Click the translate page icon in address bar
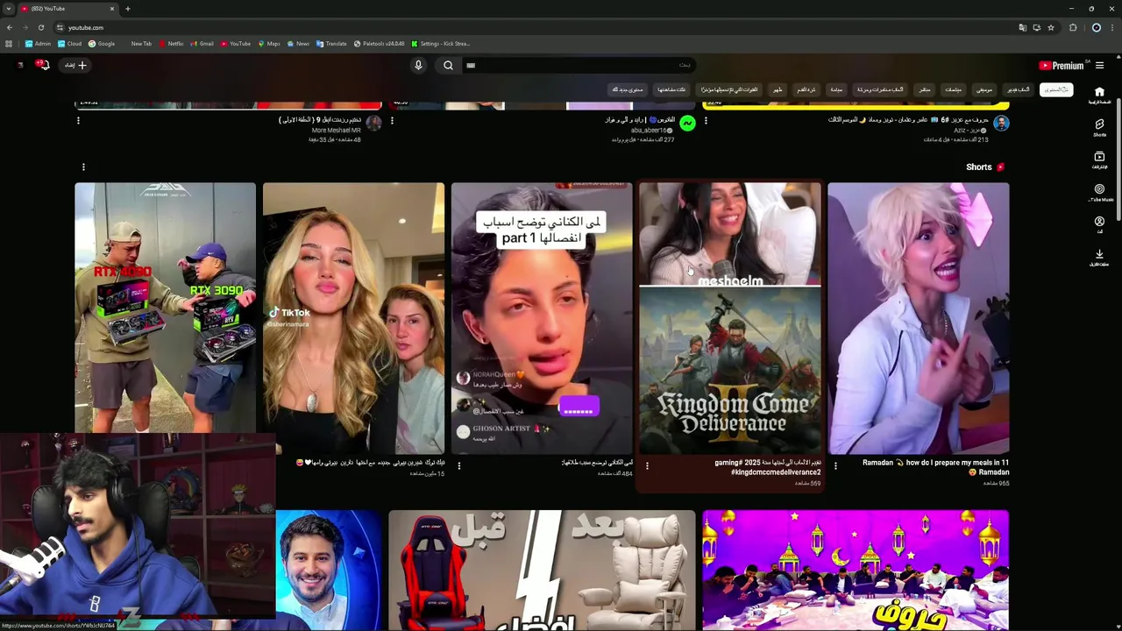 click(1022, 27)
